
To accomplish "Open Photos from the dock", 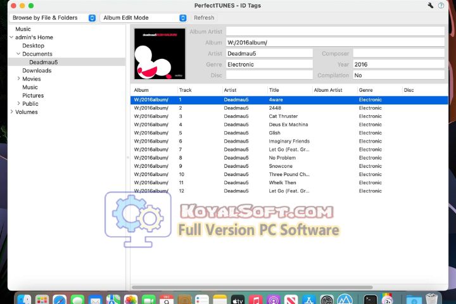I will coord(130,300).
